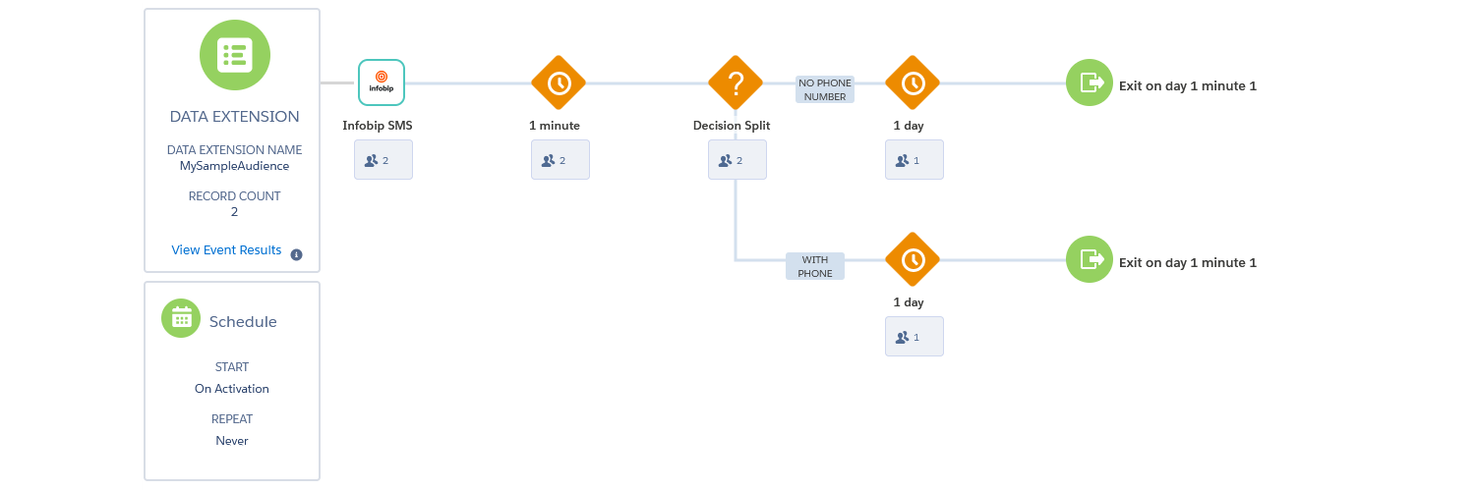
Task: Open the Decision Split question mark icon
Action: pos(736,82)
